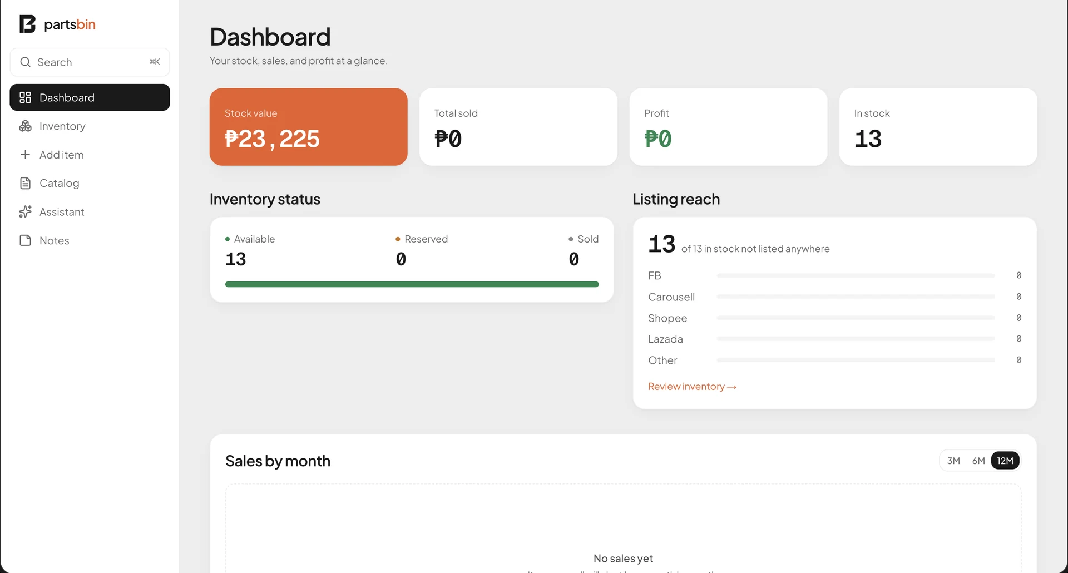Click the Reserved count label
This screenshot has height=573, width=1068.
pos(426,239)
